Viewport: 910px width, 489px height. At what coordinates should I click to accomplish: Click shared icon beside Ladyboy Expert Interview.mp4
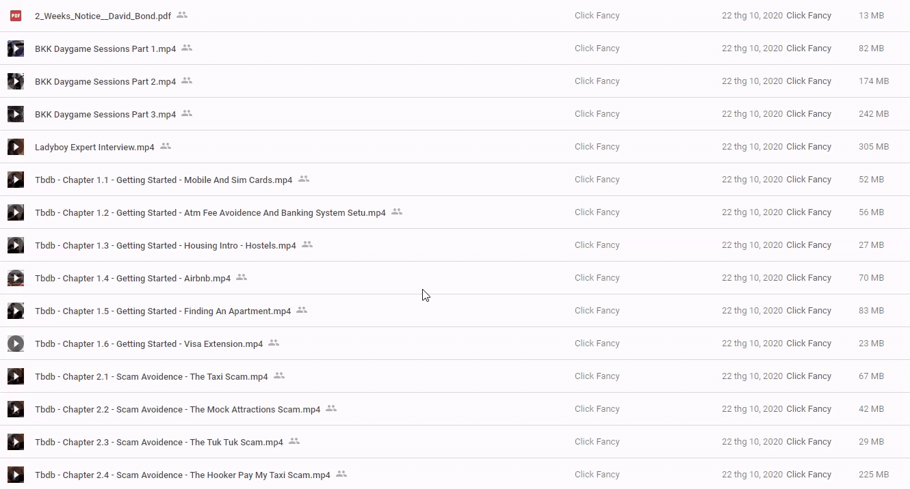pos(166,146)
